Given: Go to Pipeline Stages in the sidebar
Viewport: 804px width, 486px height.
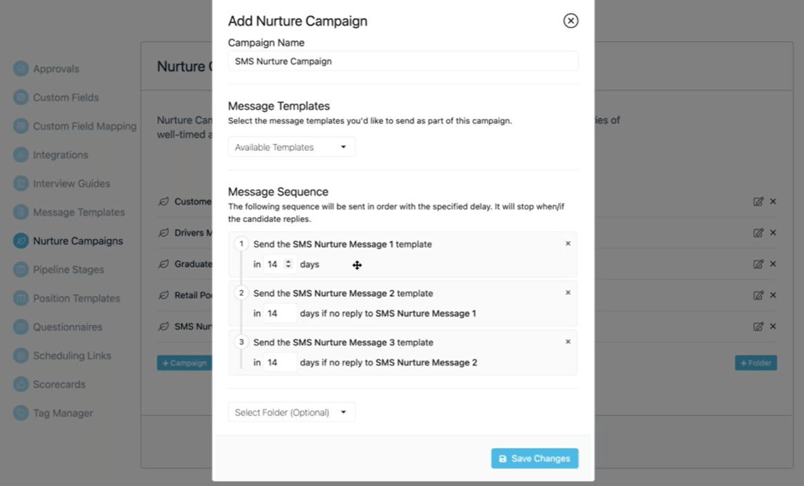Looking at the screenshot, I should coord(68,270).
